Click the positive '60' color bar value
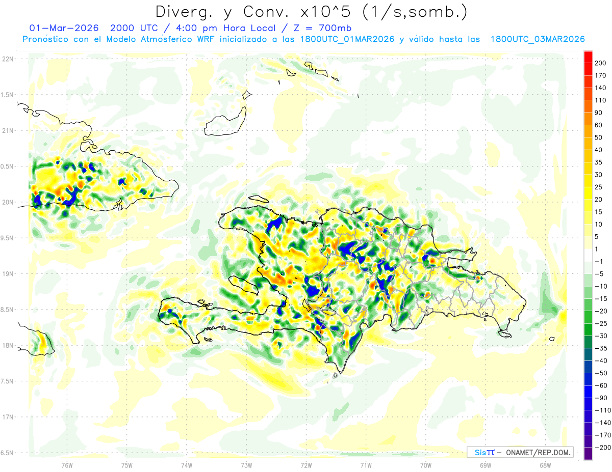 pyautogui.click(x=599, y=125)
